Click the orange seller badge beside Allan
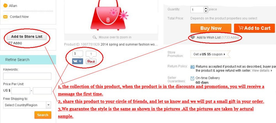276x123 pixels. 5,6
